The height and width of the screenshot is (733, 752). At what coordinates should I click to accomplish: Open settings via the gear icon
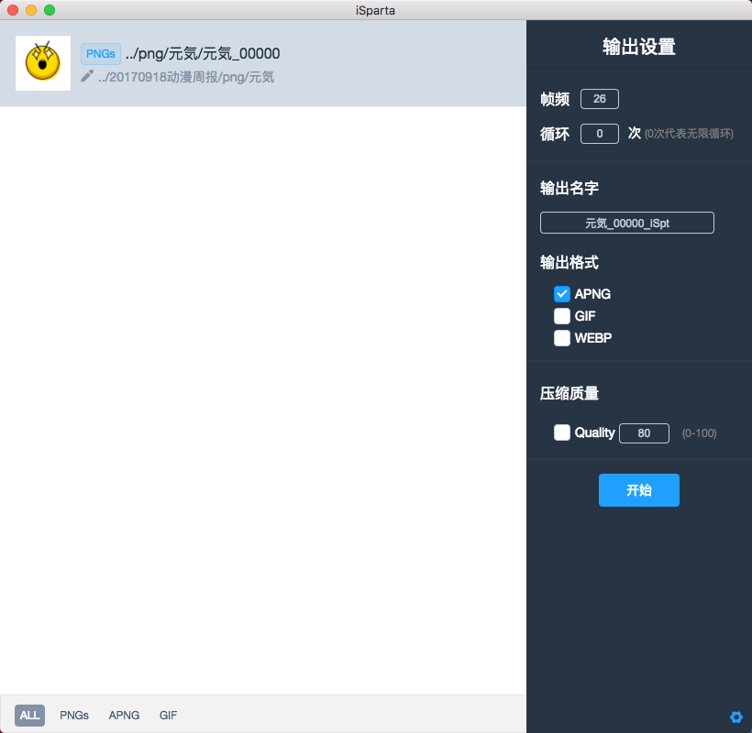click(735, 717)
